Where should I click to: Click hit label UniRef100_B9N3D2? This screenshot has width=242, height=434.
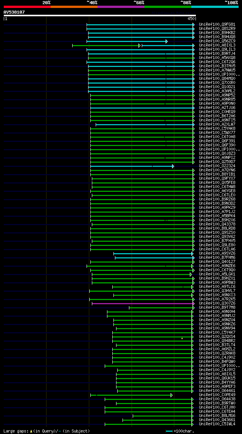(217, 204)
